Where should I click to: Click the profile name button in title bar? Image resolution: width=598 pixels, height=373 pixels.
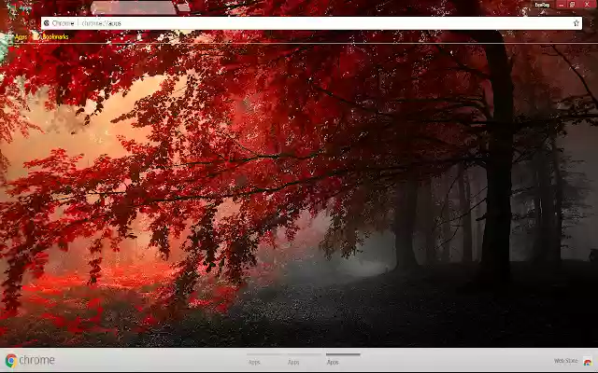click(542, 5)
